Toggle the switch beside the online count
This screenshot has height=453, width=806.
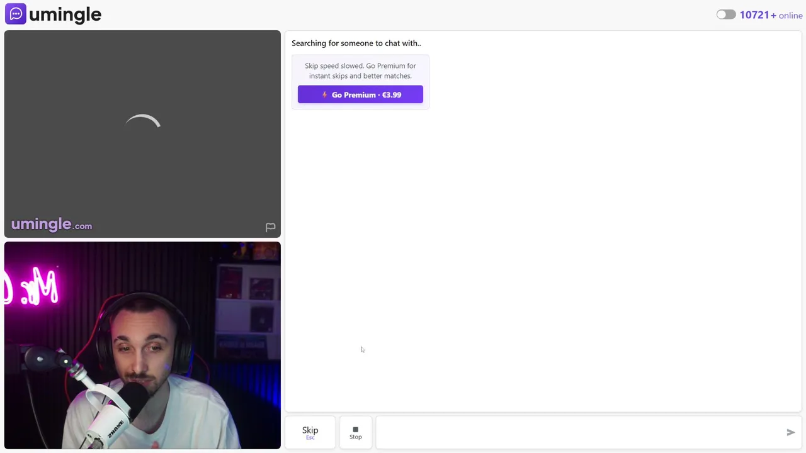pyautogui.click(x=726, y=14)
